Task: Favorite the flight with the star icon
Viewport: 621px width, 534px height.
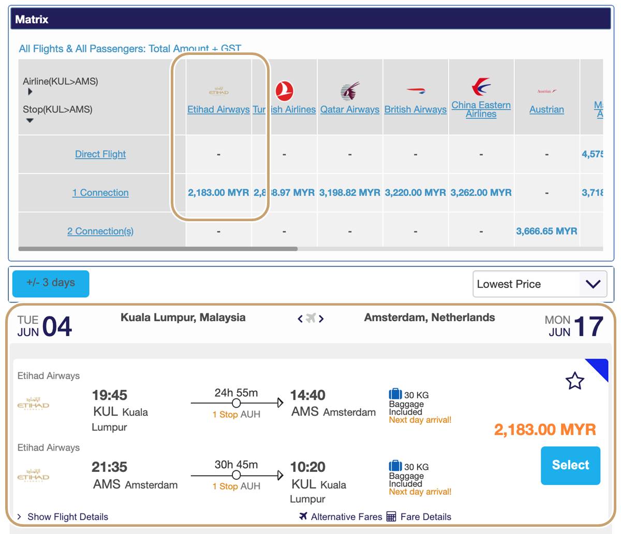Action: (574, 381)
